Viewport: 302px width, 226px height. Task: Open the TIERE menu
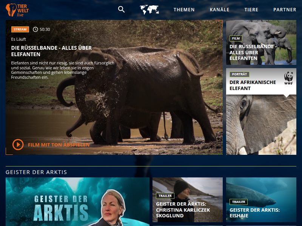click(x=251, y=10)
